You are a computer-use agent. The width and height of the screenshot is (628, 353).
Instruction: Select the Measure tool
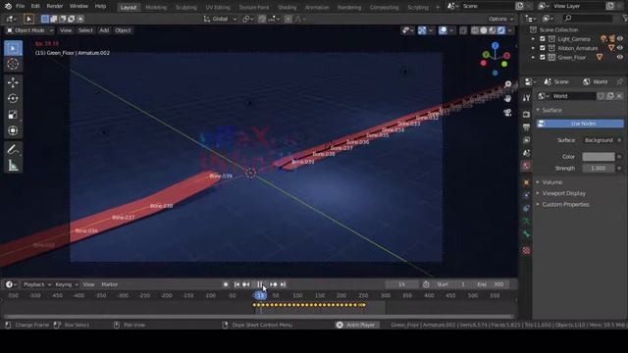[13, 166]
